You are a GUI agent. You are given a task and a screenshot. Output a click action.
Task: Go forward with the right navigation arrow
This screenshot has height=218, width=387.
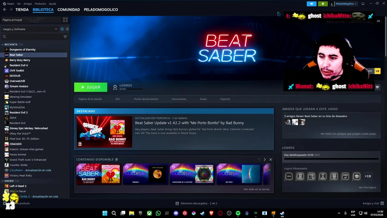[x=11, y=10]
